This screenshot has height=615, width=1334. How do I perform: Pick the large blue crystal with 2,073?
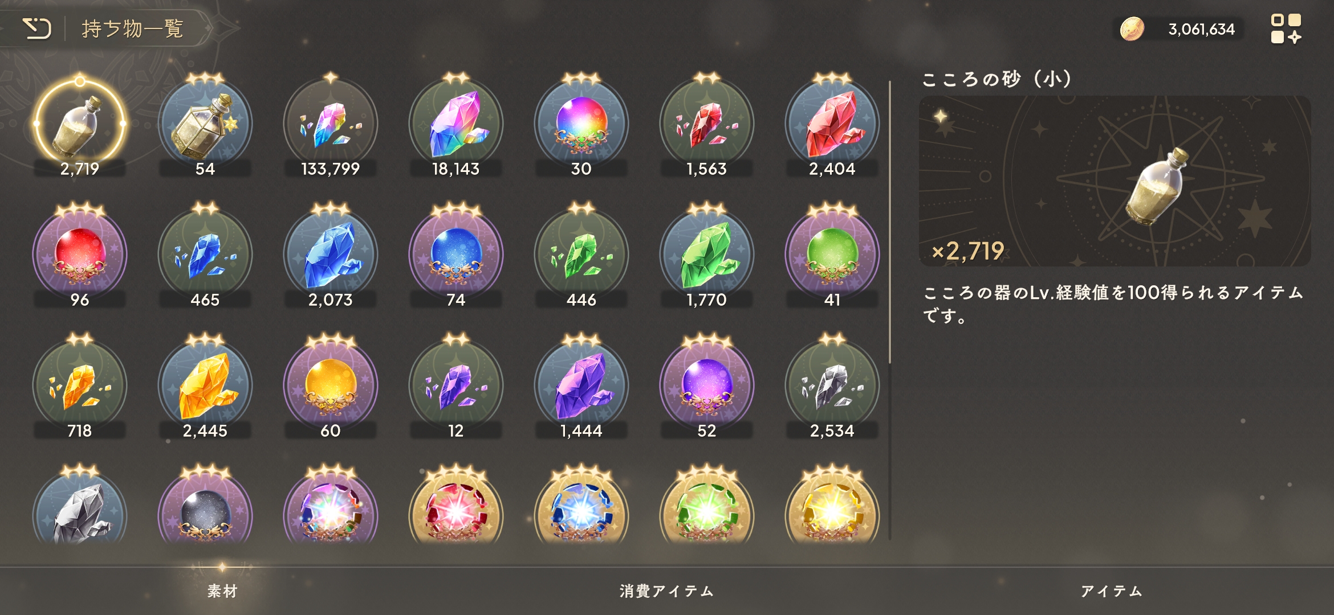(331, 255)
